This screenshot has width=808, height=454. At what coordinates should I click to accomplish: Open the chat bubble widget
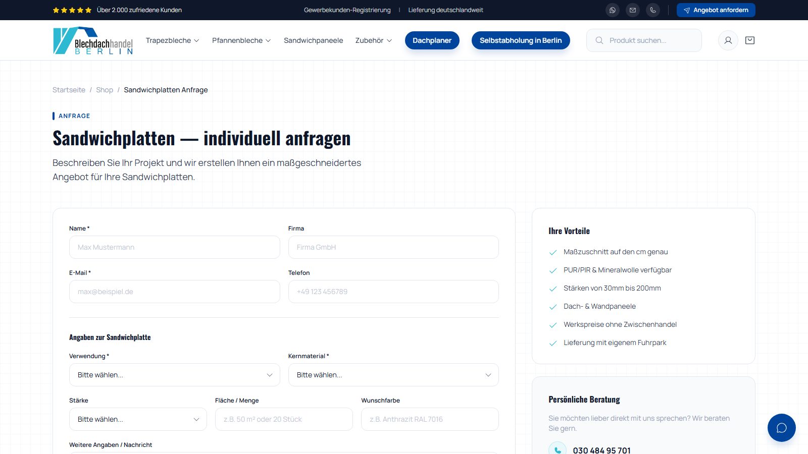782,428
